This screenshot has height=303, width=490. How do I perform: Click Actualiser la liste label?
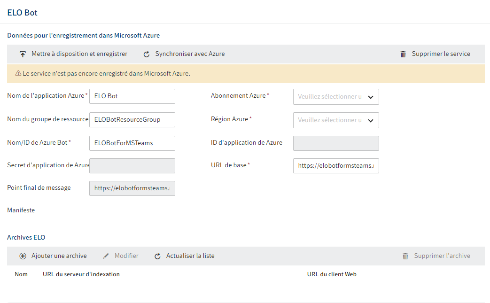click(x=190, y=256)
